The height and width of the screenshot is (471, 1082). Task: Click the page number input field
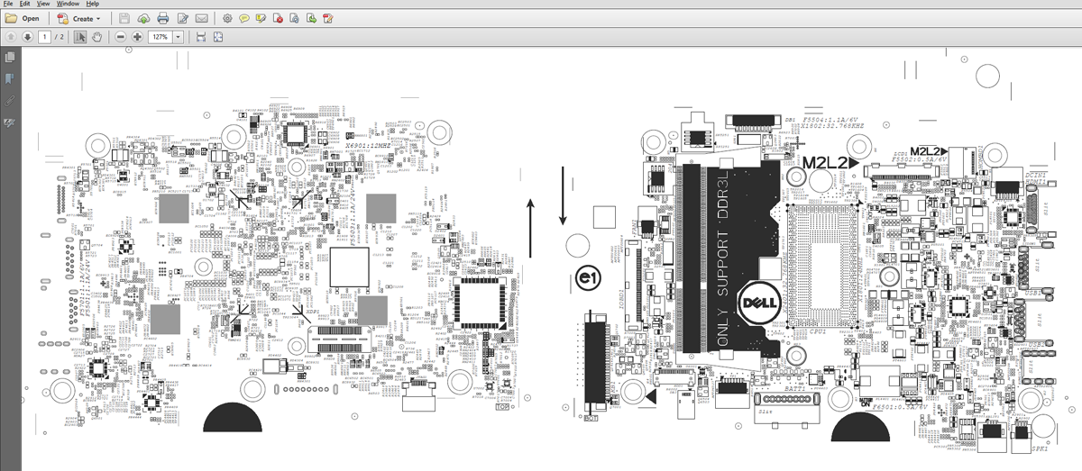[44, 37]
